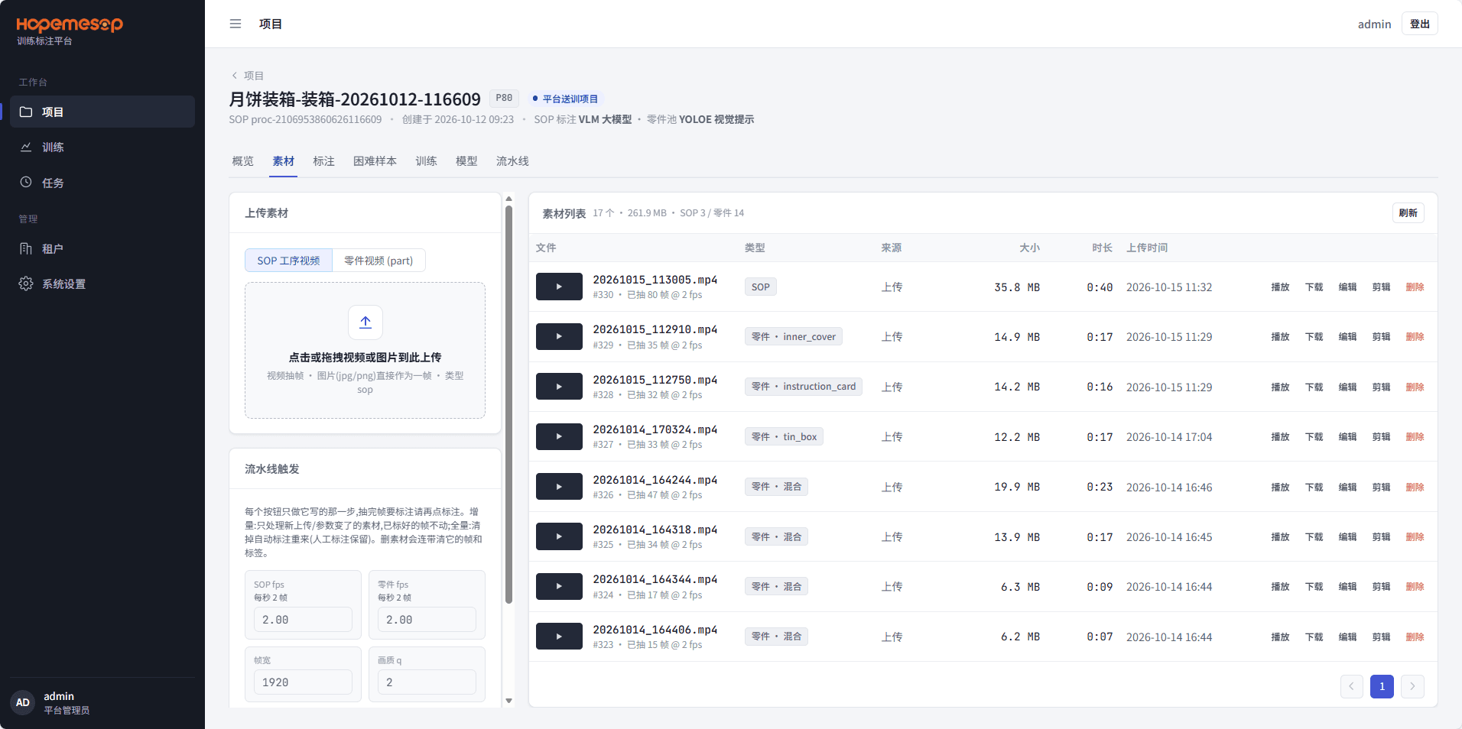Viewport: 1462px width, 729px height.
Task: Click the SOP fps input field
Action: coord(303,620)
